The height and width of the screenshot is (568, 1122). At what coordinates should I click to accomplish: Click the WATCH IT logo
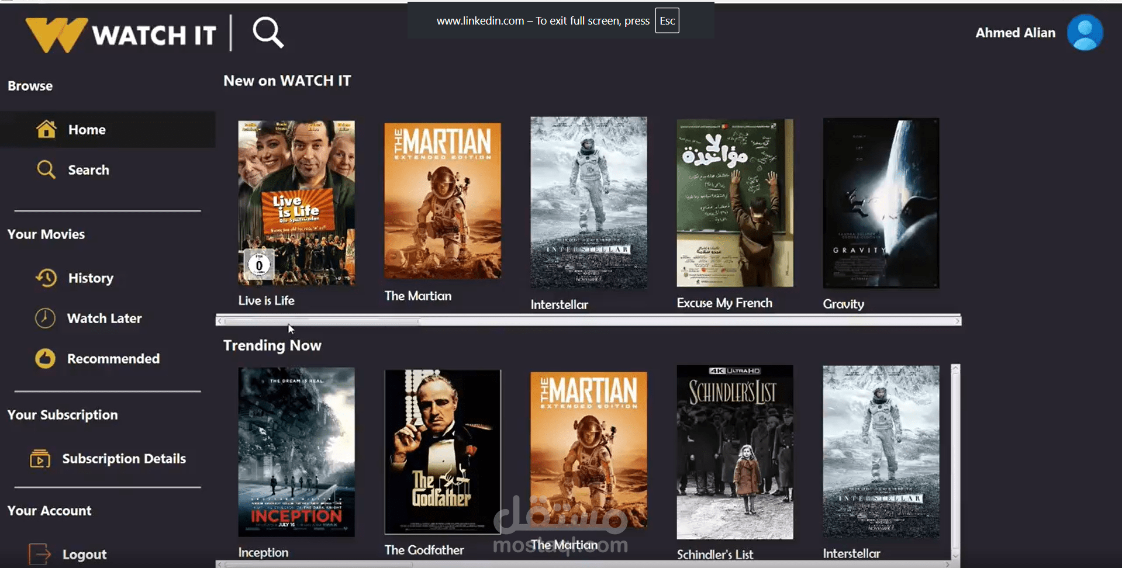(x=121, y=34)
